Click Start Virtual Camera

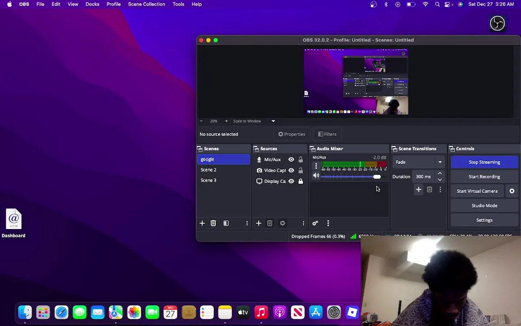(x=477, y=191)
